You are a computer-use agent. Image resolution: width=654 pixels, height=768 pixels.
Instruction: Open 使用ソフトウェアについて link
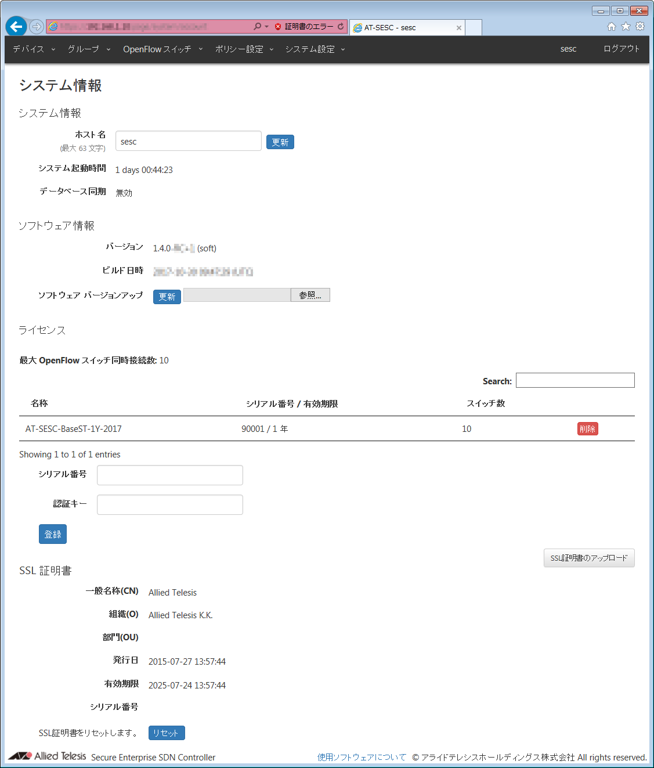click(x=362, y=757)
